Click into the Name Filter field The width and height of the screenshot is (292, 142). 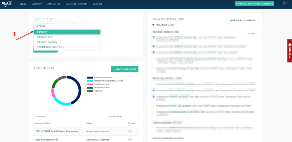tap(68, 117)
